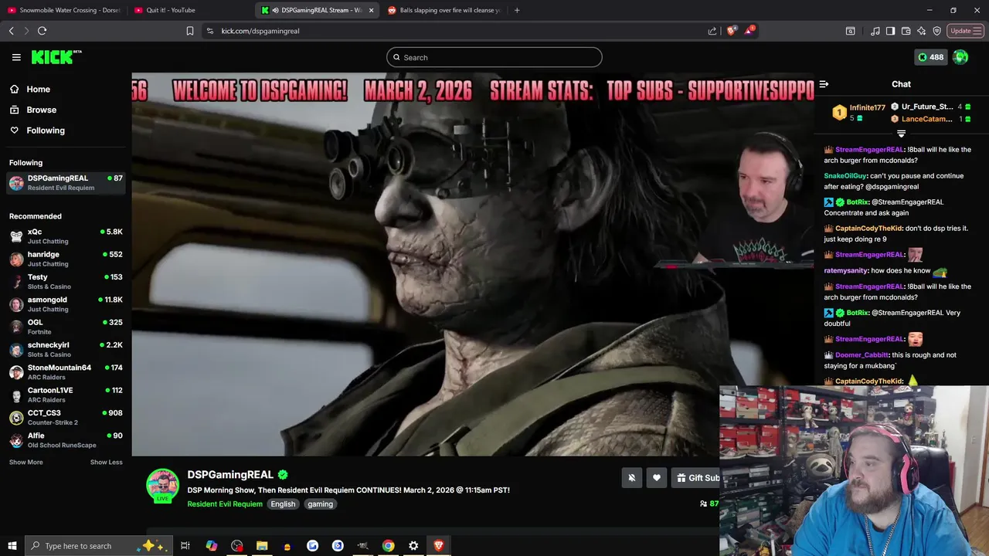Open the 488 Kick points balance
Viewport: 989px width, 556px height.
tap(930, 57)
